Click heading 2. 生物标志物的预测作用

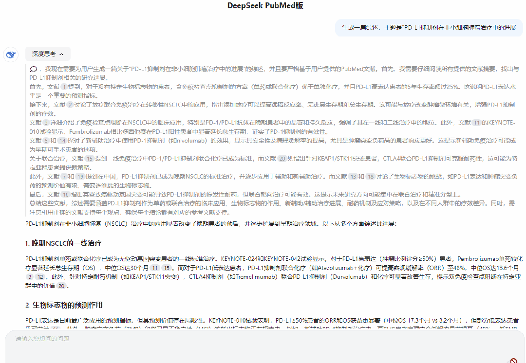point(64,305)
